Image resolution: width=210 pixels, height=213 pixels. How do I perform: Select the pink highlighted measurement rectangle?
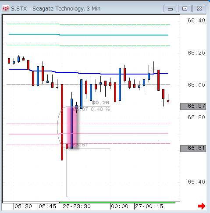72,128
